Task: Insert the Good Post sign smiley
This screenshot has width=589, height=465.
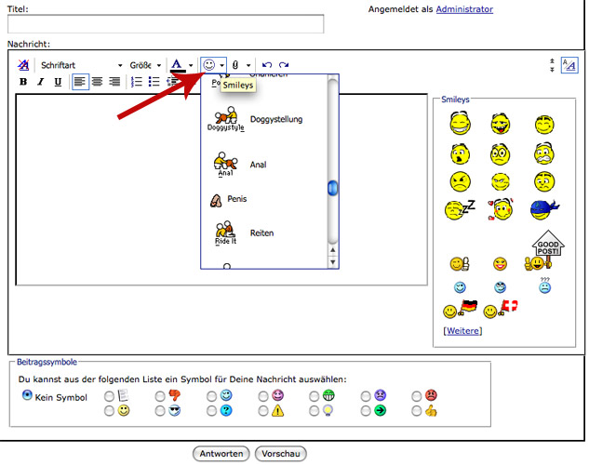Action: coord(548,248)
